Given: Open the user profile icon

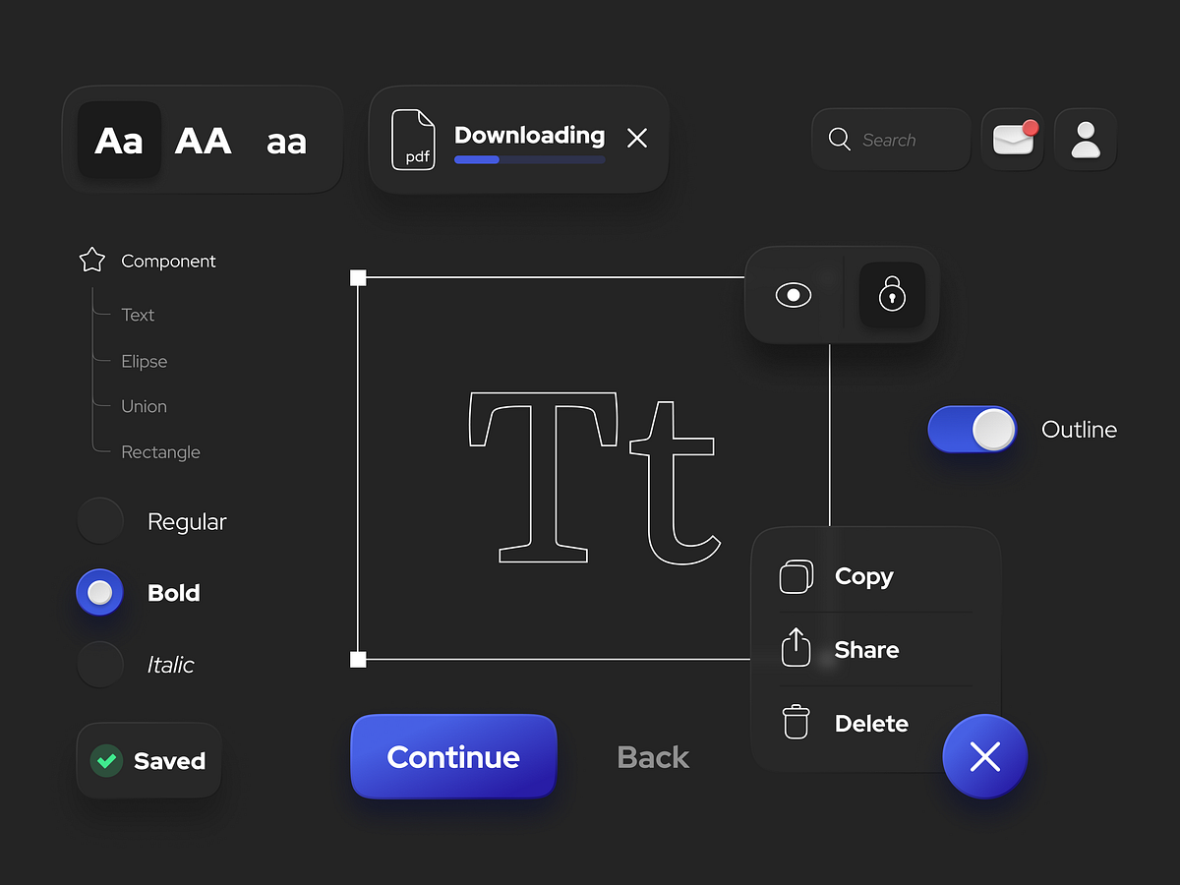Looking at the screenshot, I should (1086, 139).
